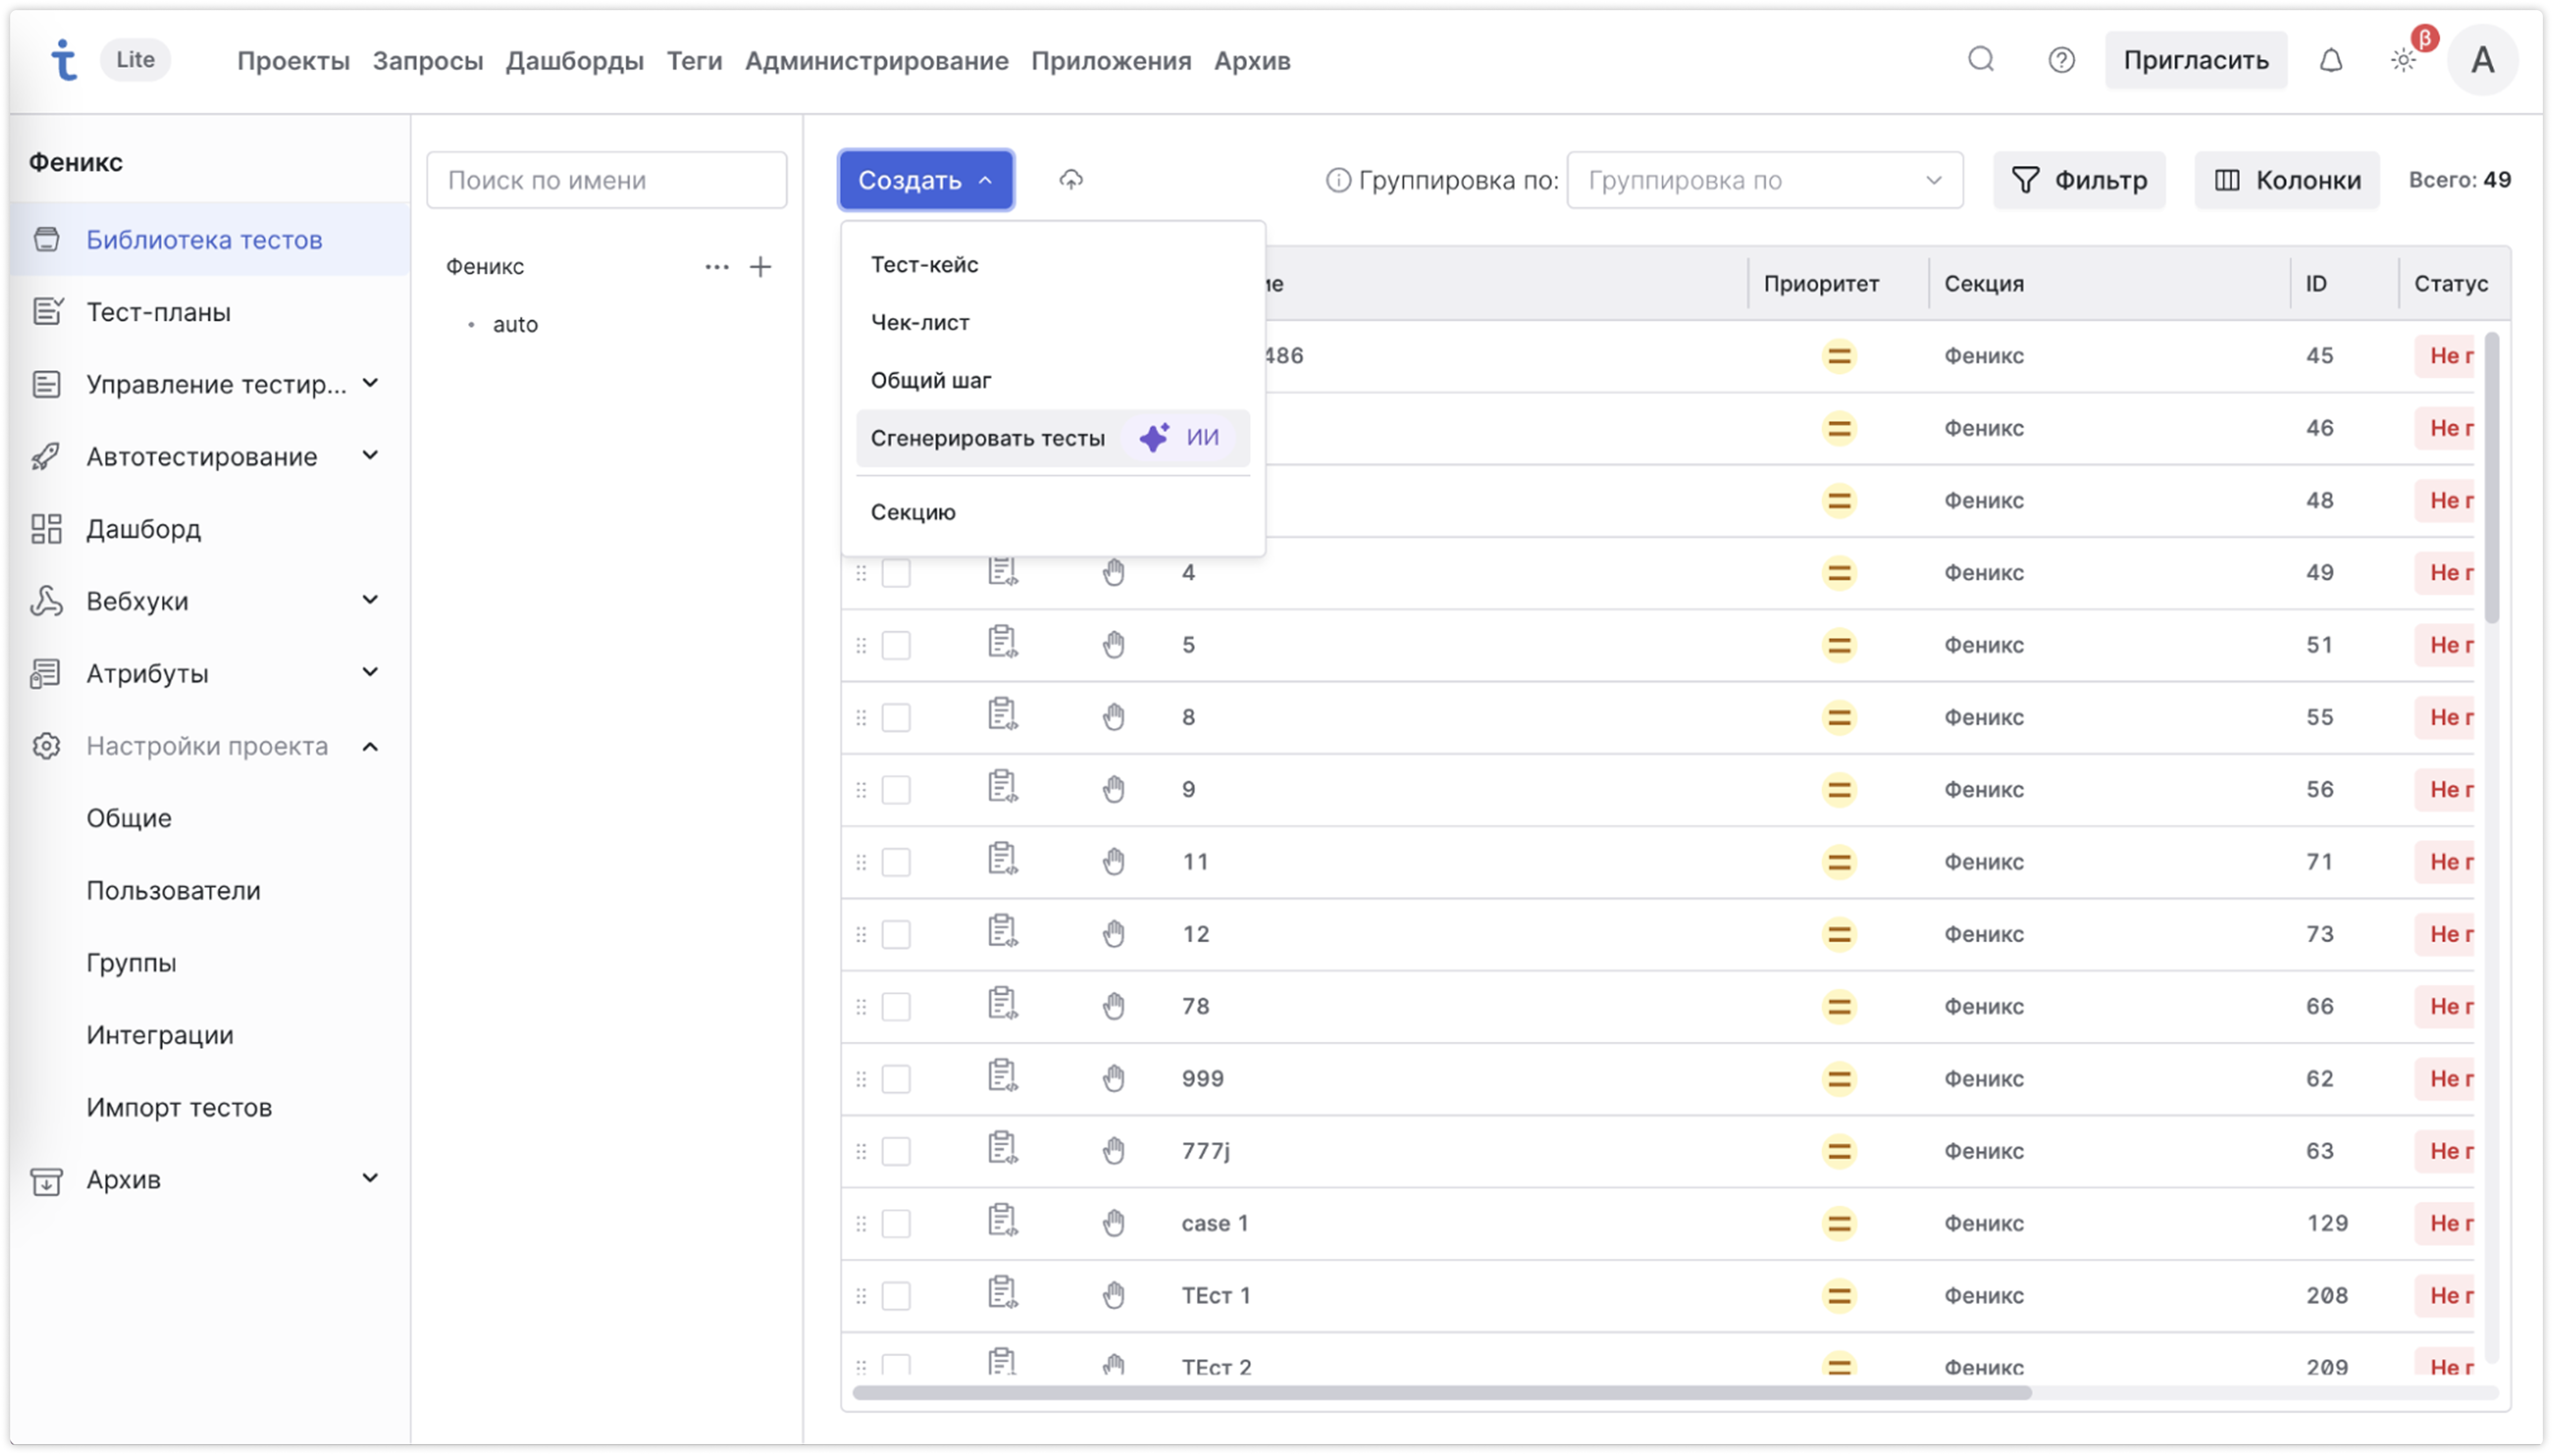Image resolution: width=2553 pixels, height=1456 pixels.
Task: Tick the checkbox for row 999
Action: point(895,1079)
